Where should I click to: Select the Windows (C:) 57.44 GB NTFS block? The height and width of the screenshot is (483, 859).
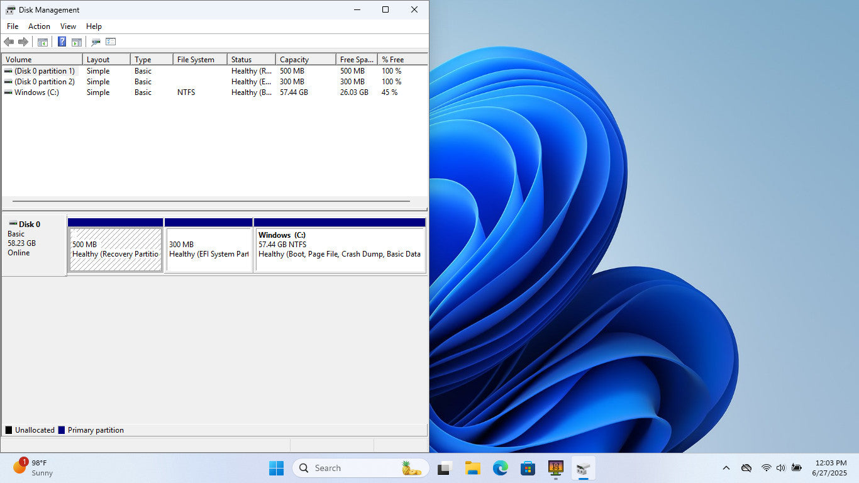click(x=340, y=245)
